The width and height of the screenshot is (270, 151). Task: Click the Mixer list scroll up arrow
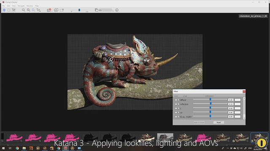coord(244,99)
